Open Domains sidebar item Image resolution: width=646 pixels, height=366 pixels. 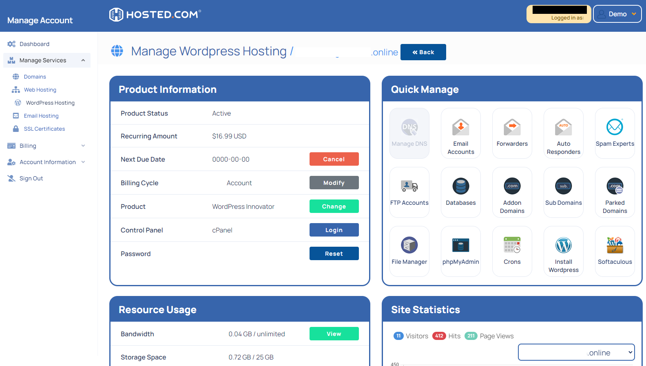35,77
